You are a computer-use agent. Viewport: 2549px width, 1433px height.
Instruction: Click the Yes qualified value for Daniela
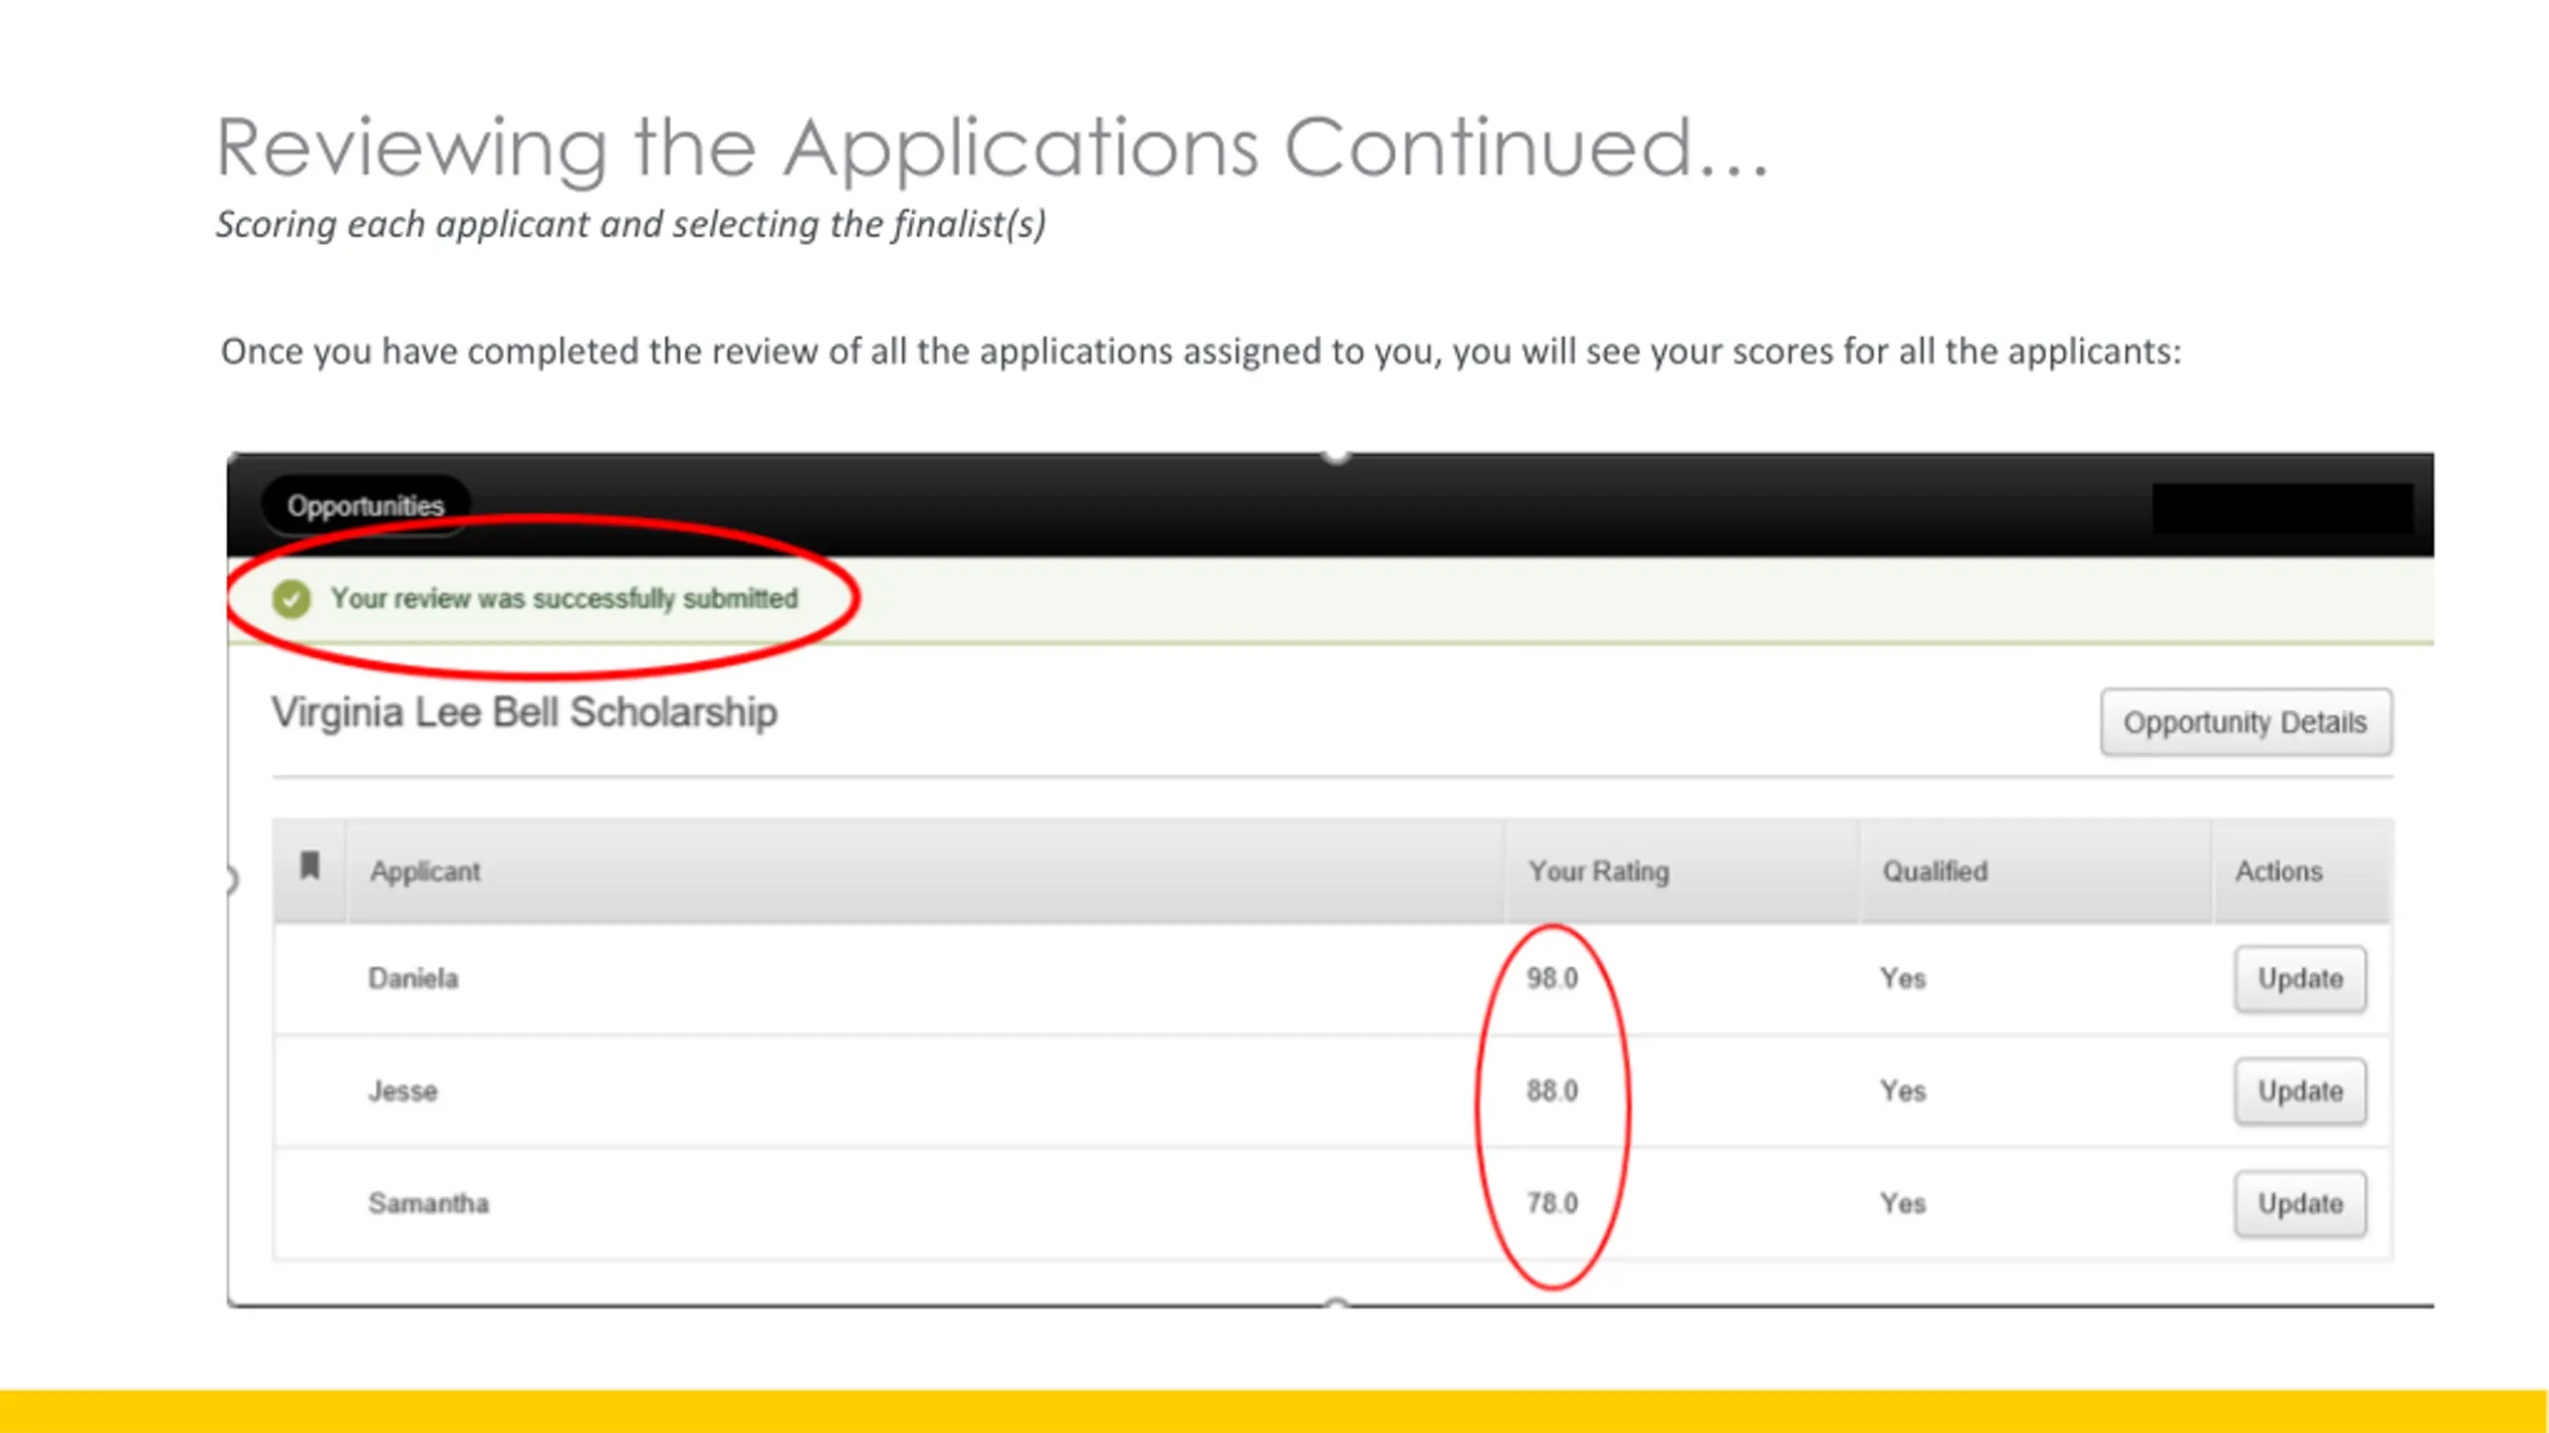[x=1903, y=979]
